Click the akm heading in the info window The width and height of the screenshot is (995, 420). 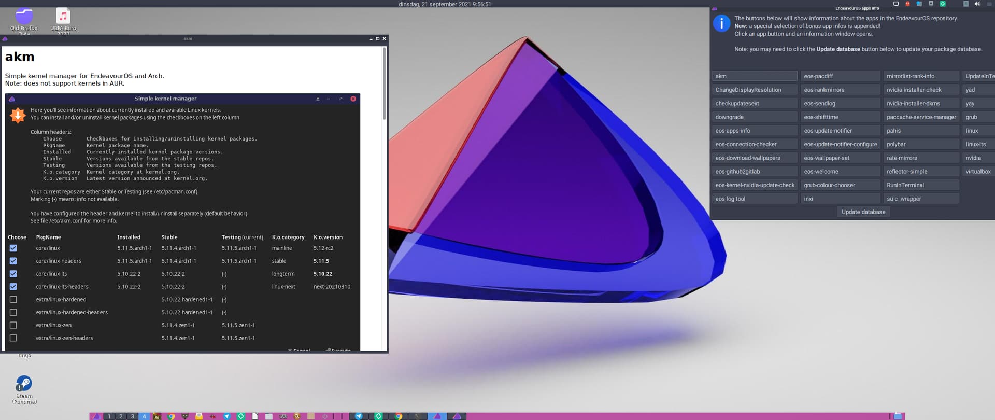[20, 57]
